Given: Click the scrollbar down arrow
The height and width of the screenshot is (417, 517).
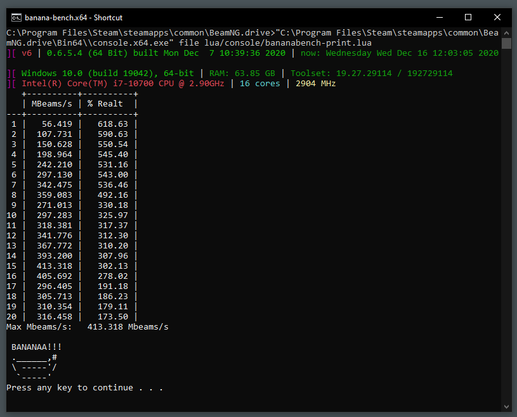Looking at the screenshot, I should 506,407.
